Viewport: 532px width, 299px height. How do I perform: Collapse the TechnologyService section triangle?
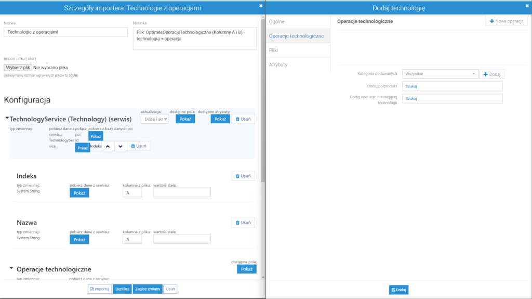tap(7, 118)
